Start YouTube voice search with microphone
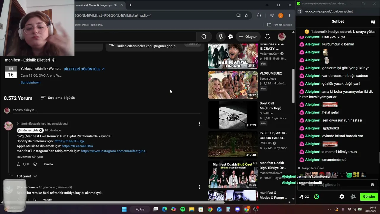380x214 pixels. pos(221,37)
